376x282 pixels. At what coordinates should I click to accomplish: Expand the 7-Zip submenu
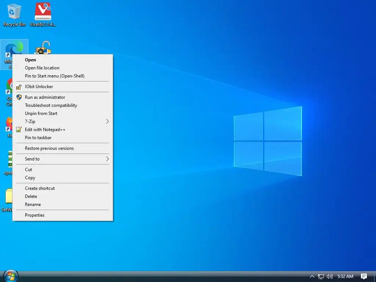[62, 122]
